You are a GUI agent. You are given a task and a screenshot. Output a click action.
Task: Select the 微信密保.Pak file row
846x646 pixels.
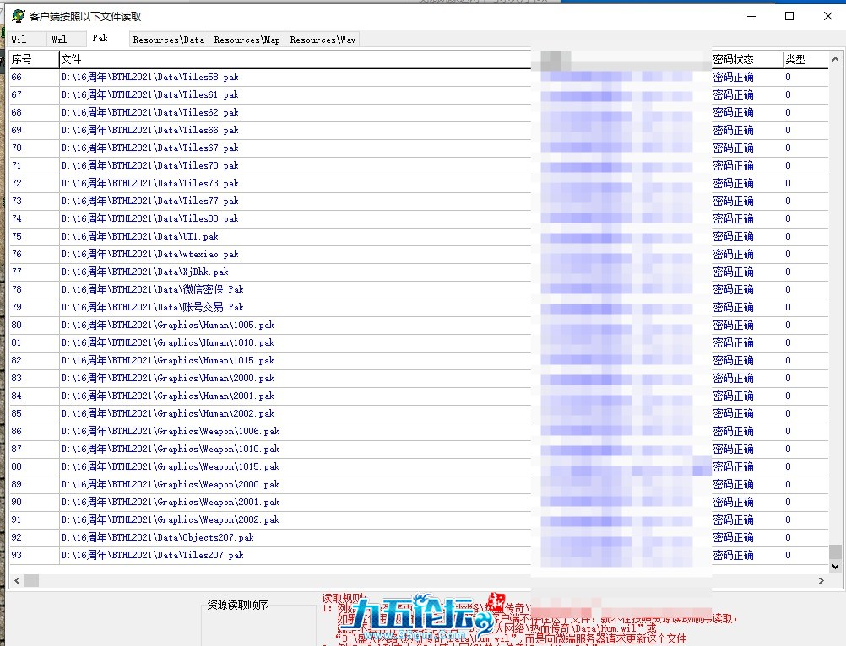click(x=419, y=290)
